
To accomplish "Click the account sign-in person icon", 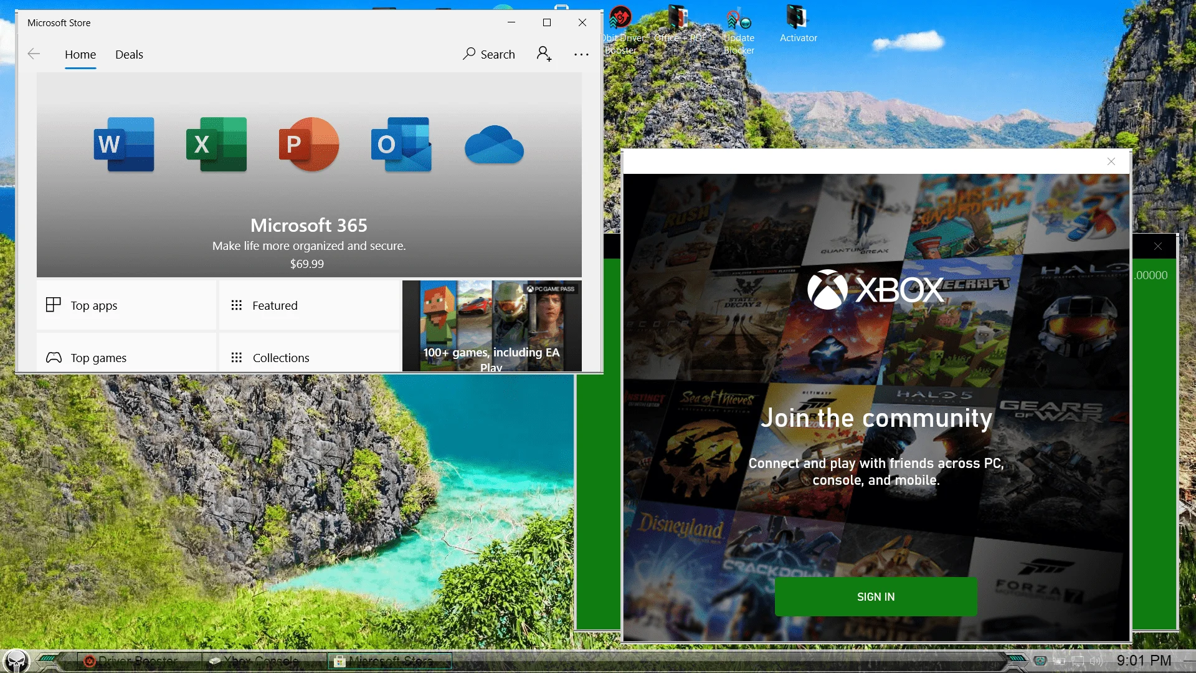I will (544, 54).
